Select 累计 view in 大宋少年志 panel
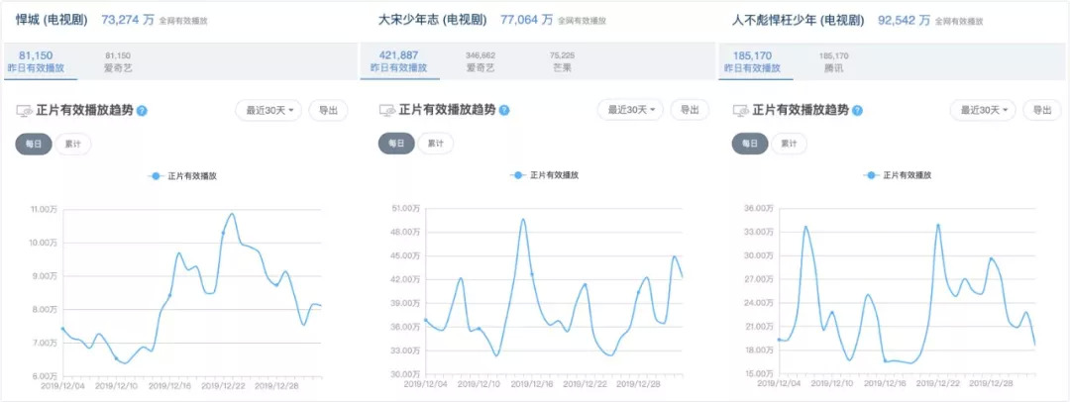 (435, 144)
